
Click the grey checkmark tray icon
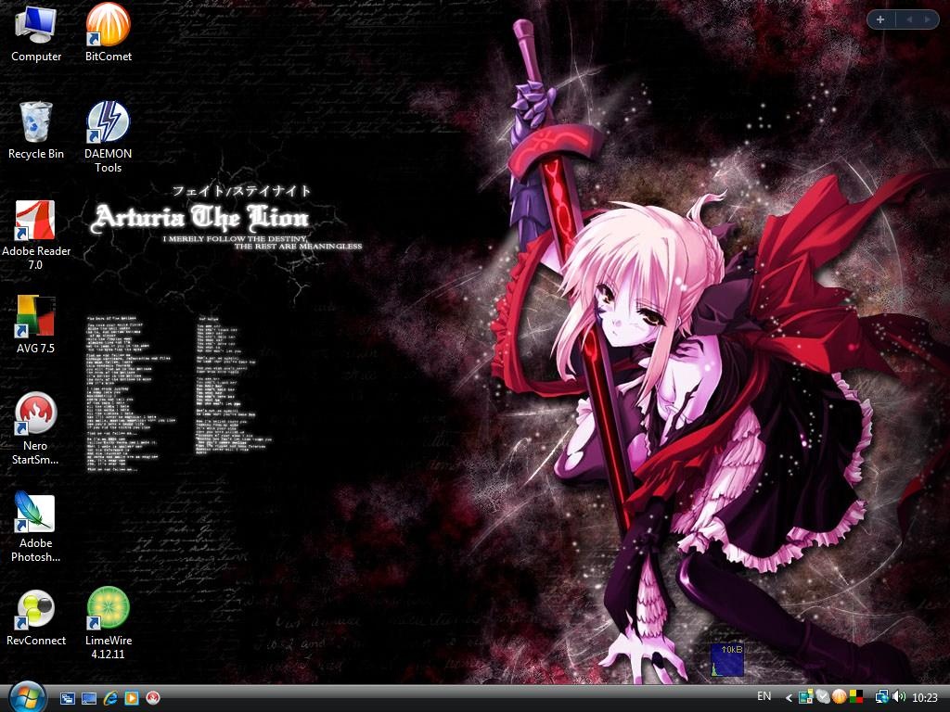[x=822, y=697]
